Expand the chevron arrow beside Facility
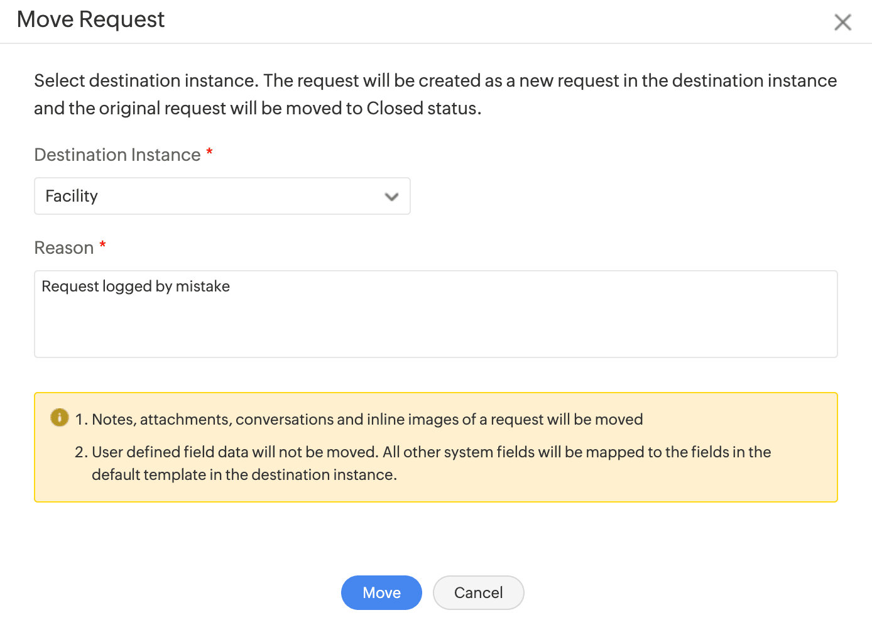The height and width of the screenshot is (642, 872). tap(391, 197)
